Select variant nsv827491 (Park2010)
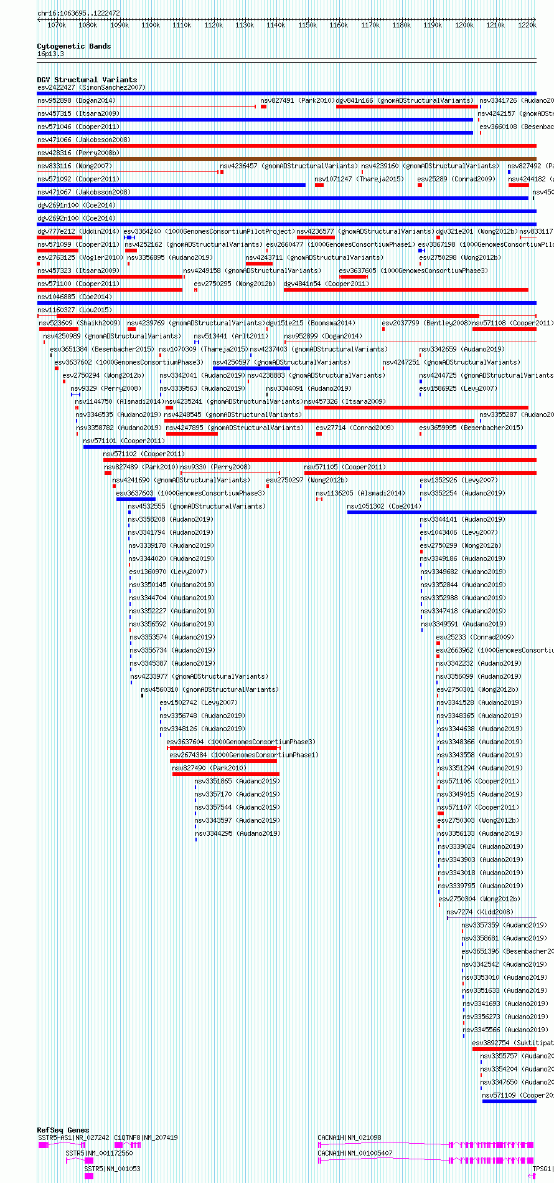Viewport: 554px width, 1183px height. (x=298, y=100)
